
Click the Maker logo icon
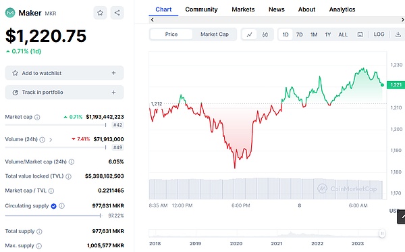point(10,13)
